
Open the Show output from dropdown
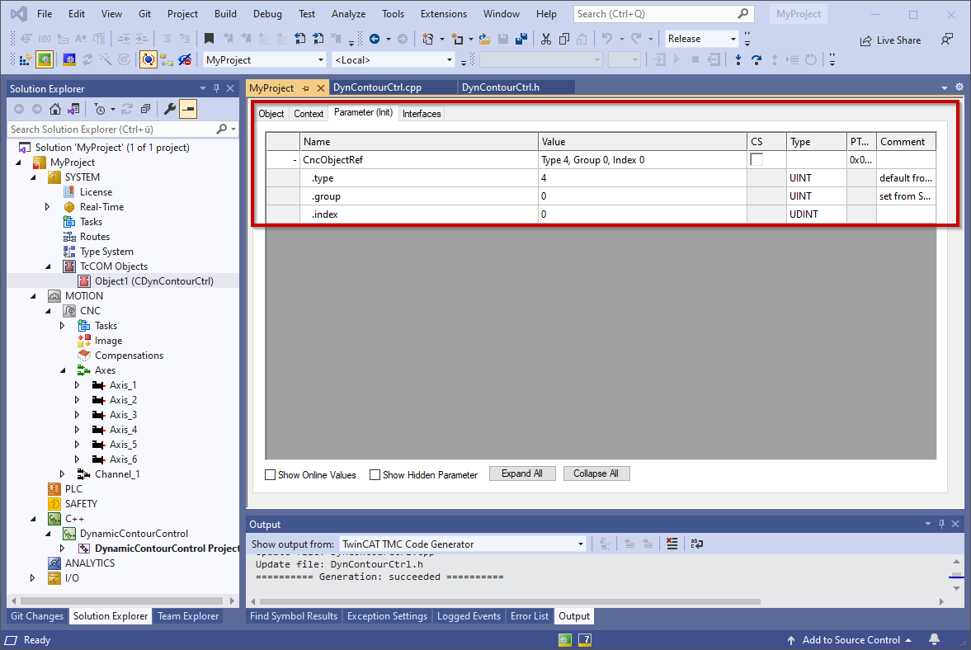click(x=580, y=543)
